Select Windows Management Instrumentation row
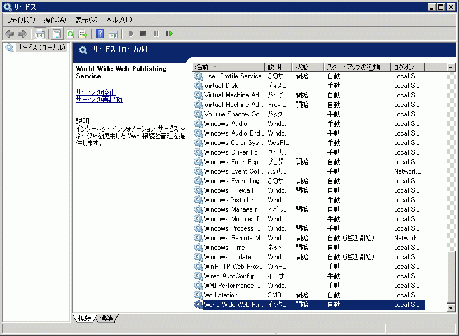 309,209
